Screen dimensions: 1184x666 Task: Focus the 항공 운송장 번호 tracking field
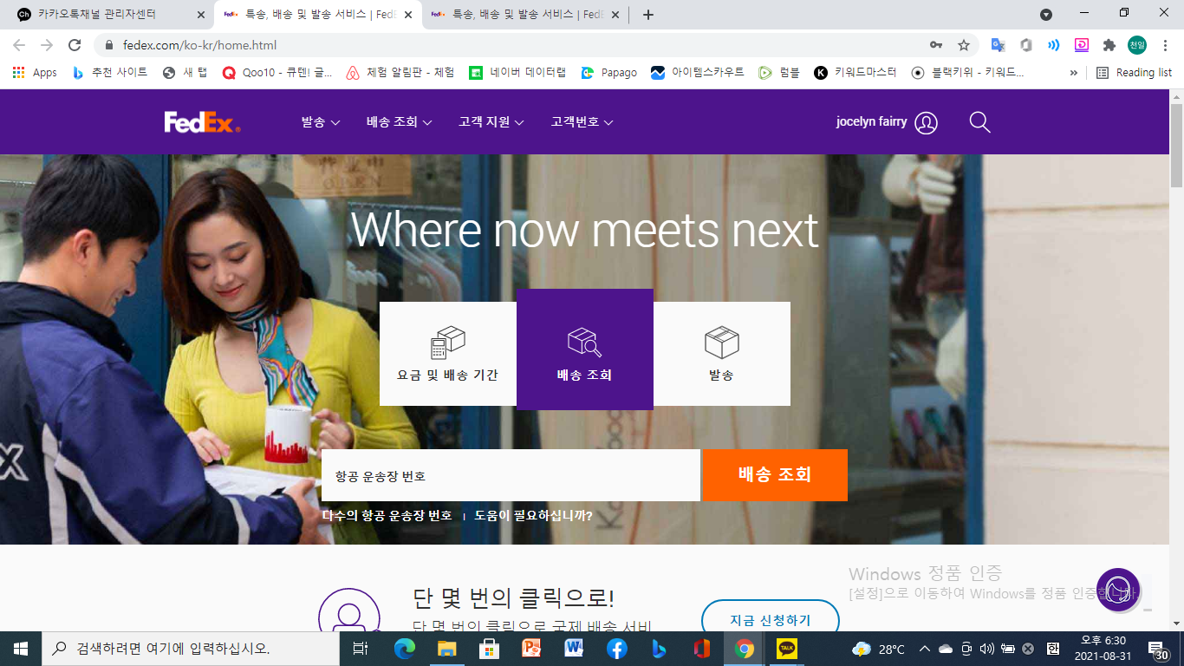tap(511, 475)
